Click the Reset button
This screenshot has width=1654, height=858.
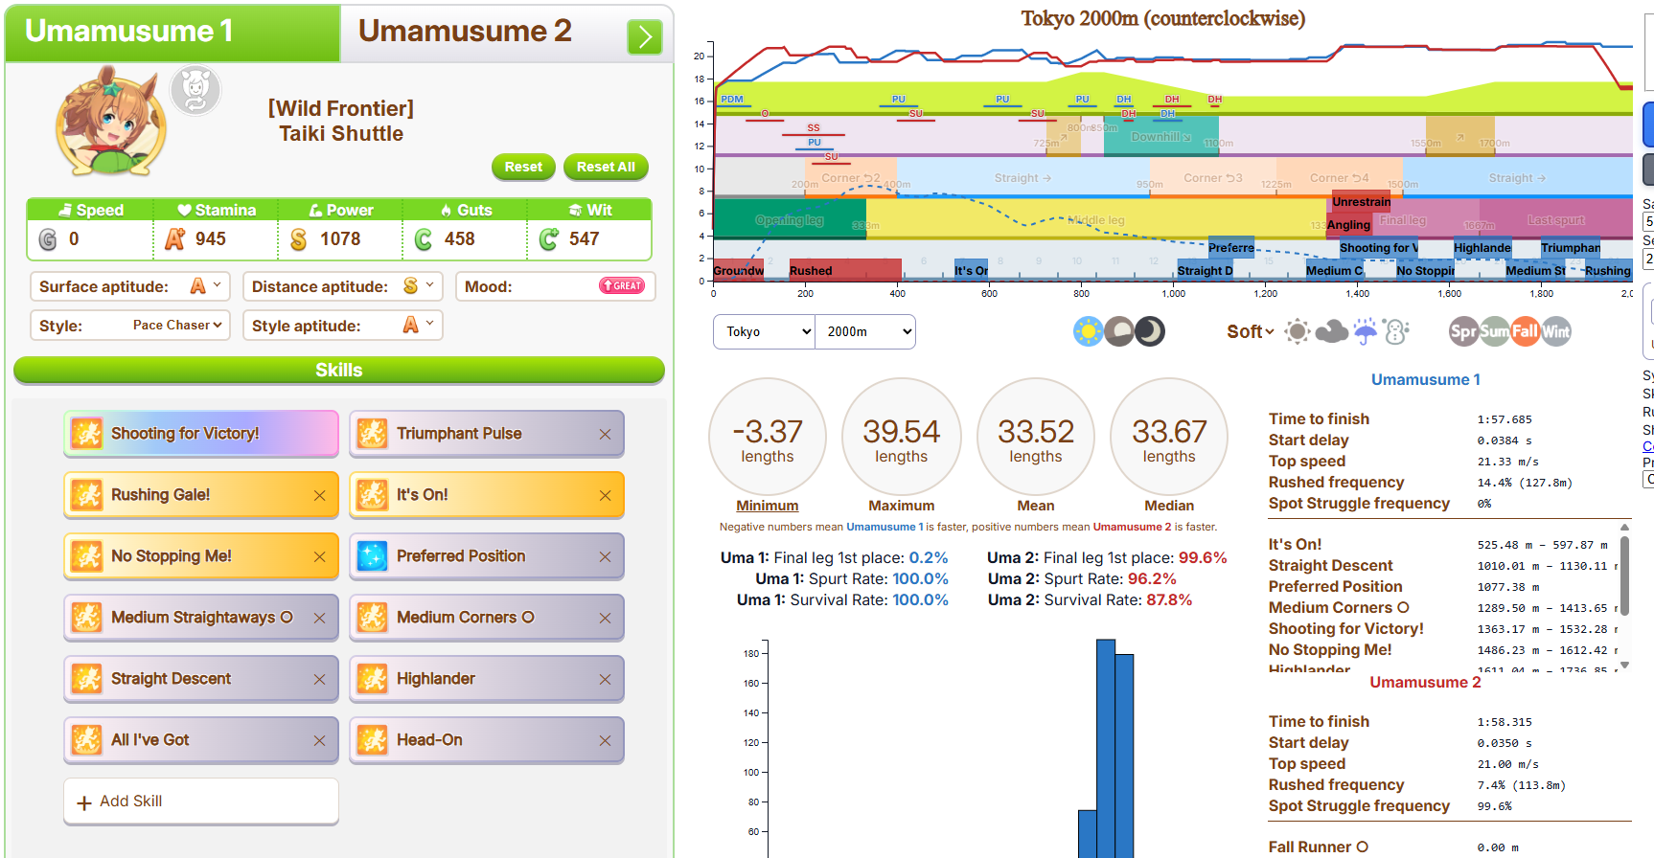pos(523,167)
